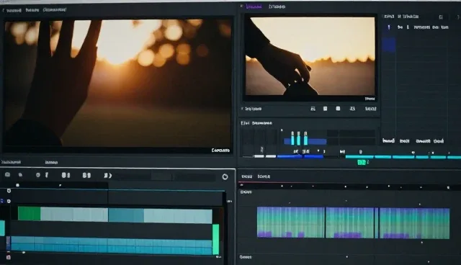Toggle the green badge below the cyan segment bar

[362, 163]
